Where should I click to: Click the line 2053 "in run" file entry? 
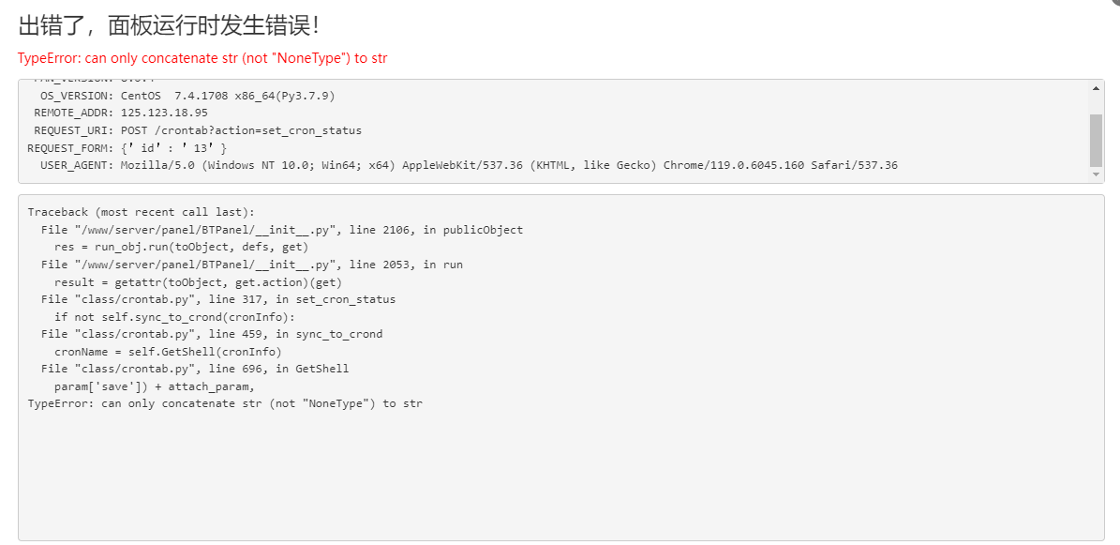[x=252, y=265]
